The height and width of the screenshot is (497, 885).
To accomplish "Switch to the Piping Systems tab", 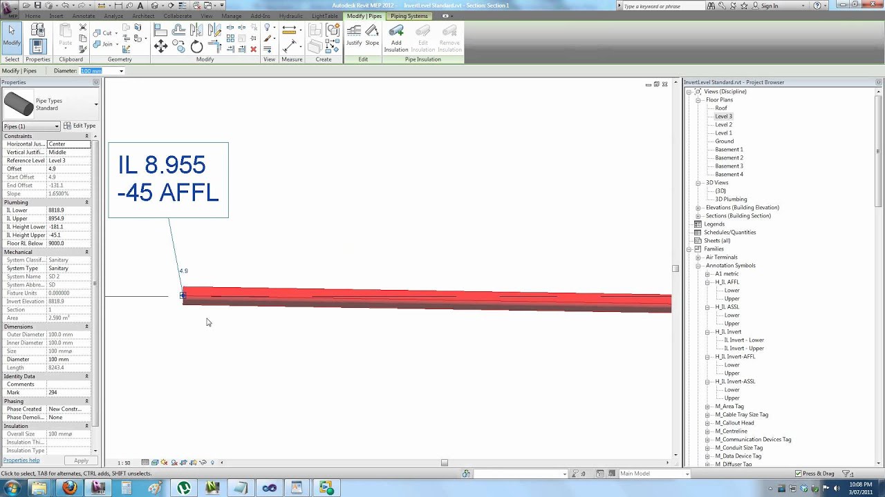I will [x=409, y=16].
